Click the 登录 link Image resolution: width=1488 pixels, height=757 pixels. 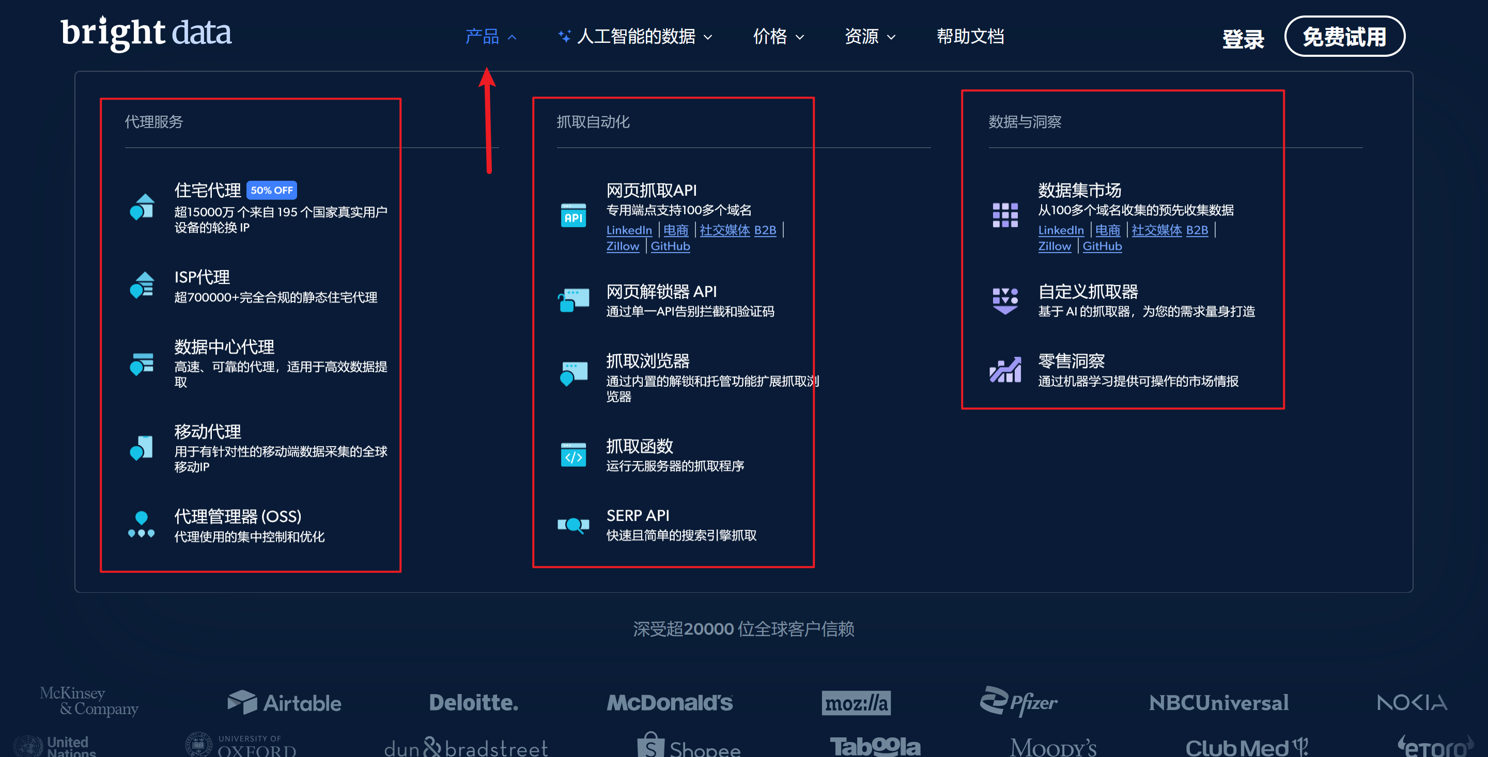[1243, 39]
